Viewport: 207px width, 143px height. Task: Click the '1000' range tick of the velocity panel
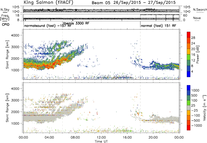(15, 124)
